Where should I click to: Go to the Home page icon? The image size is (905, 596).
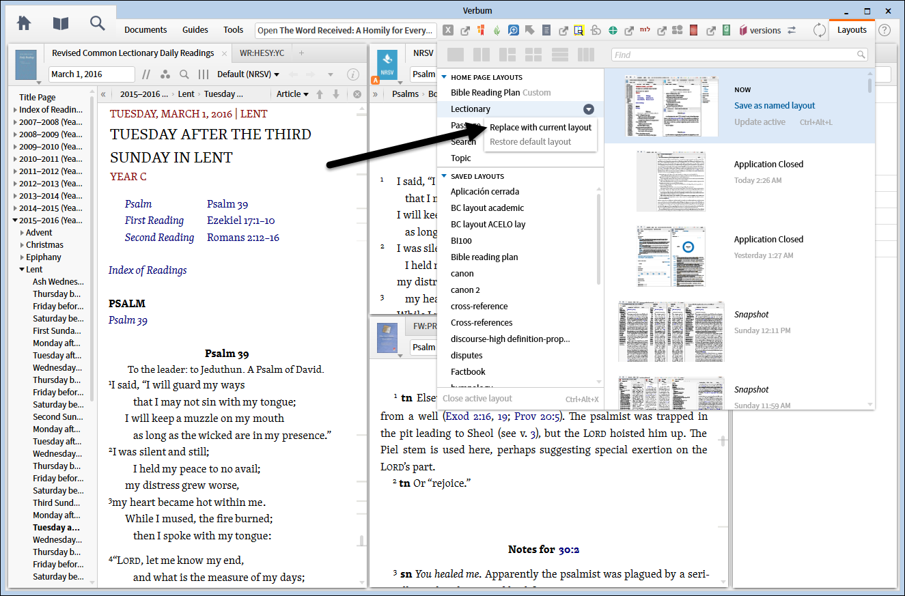click(24, 23)
